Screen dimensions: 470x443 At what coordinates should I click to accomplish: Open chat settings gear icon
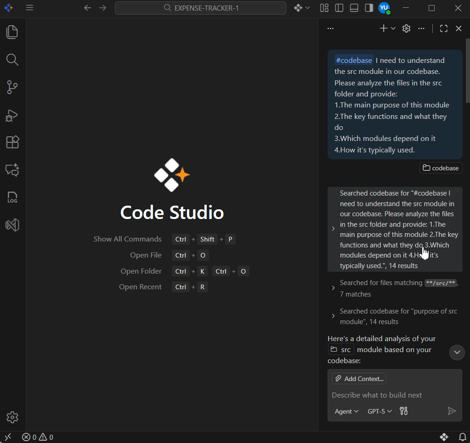tap(406, 28)
